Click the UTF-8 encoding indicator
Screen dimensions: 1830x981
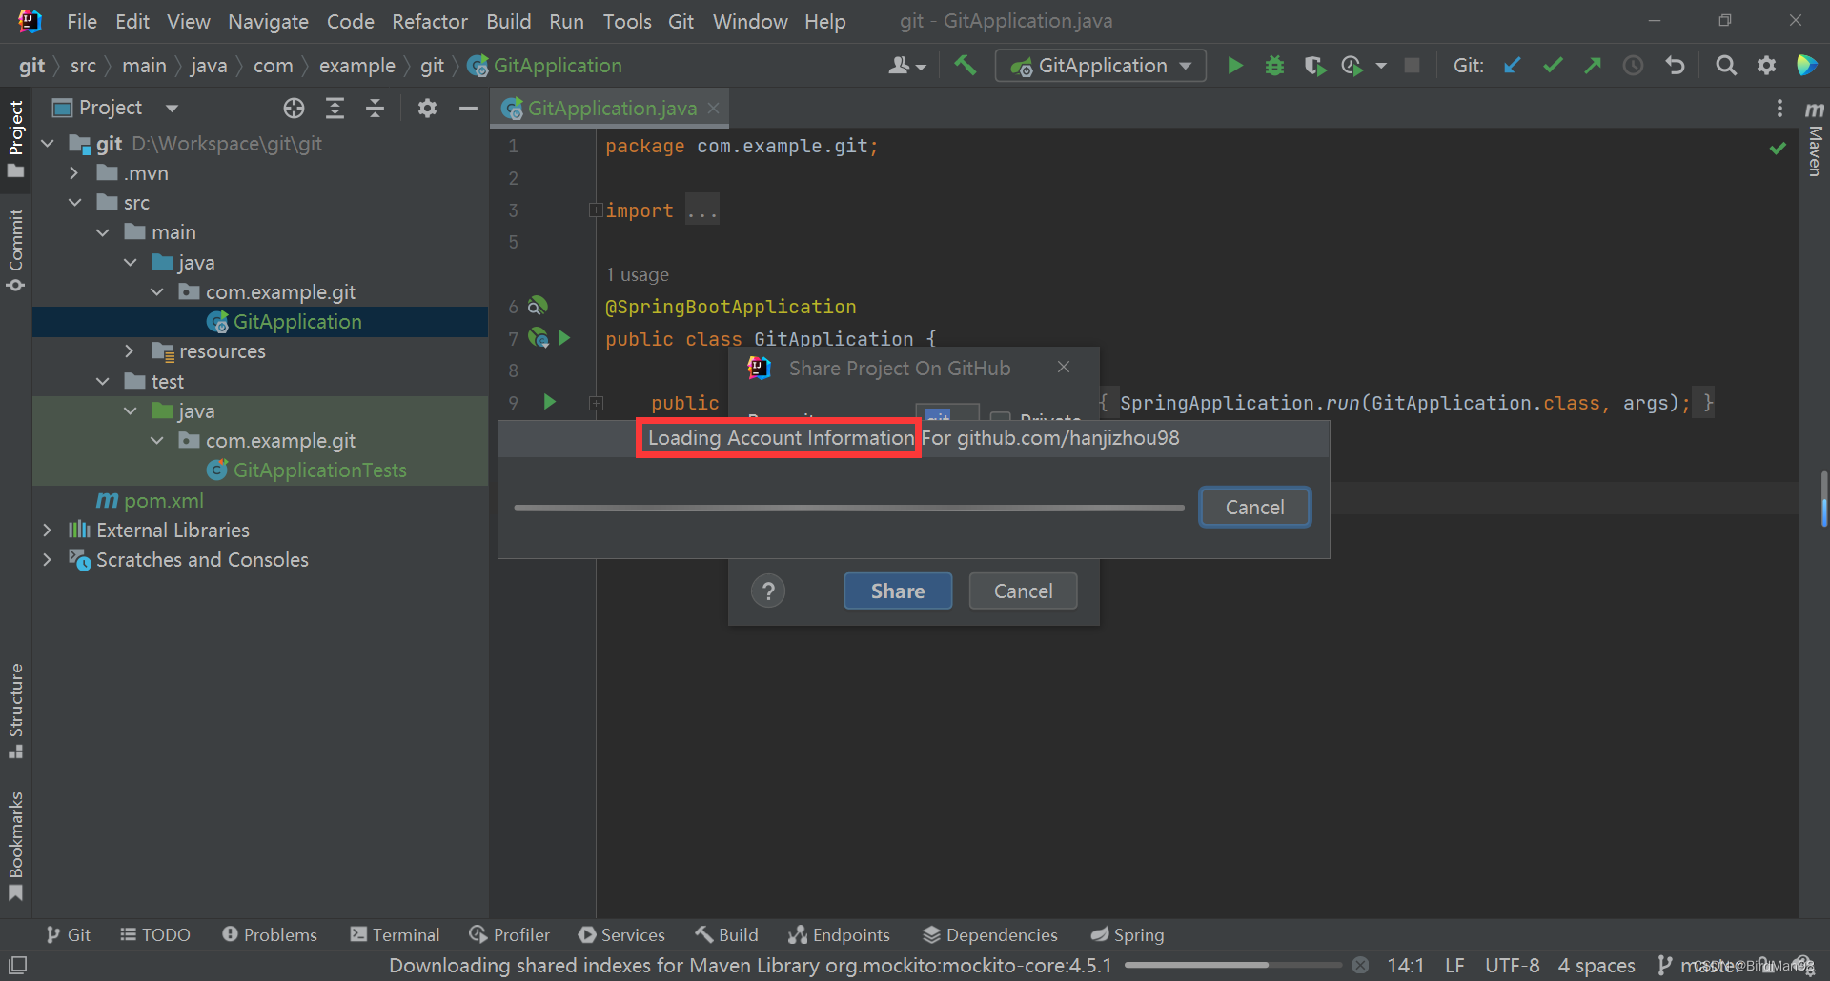[x=1512, y=966]
